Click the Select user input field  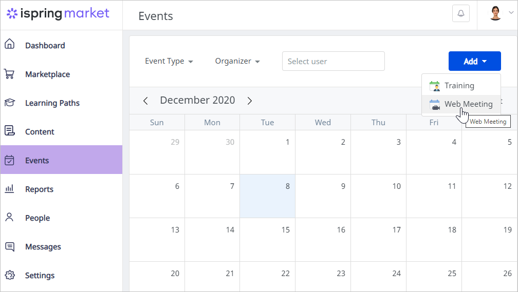[334, 61]
